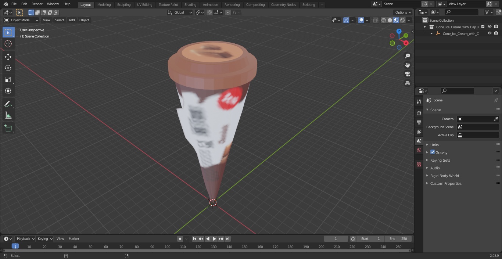This screenshot has width=502, height=259.
Task: Open the Object Mode dropdown
Action: [21, 20]
